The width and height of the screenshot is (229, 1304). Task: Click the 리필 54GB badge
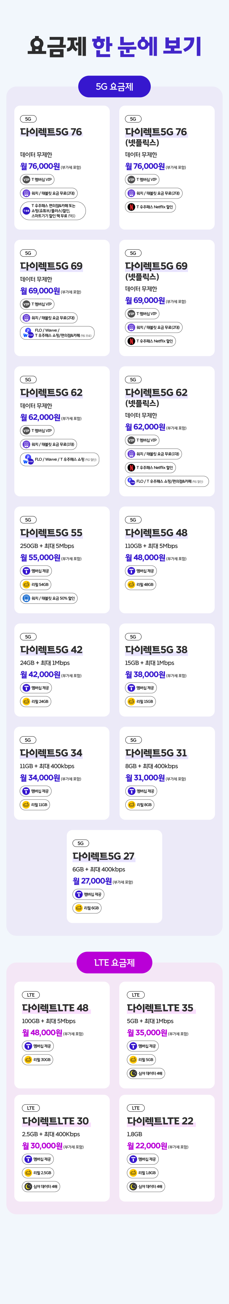[36, 584]
